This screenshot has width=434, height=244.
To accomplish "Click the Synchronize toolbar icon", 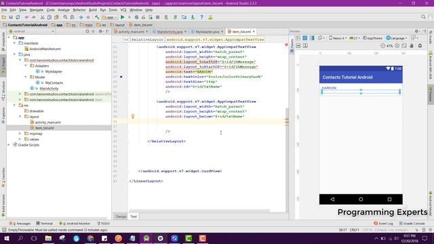I will pos(18,18).
